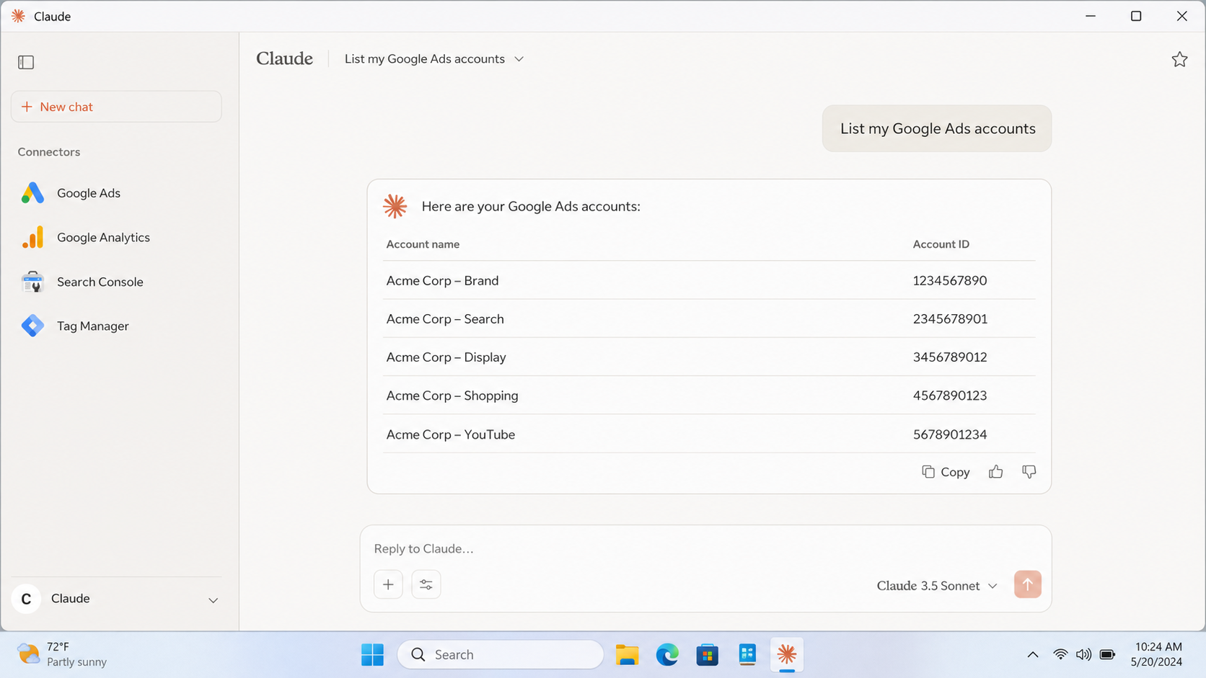Image resolution: width=1206 pixels, height=678 pixels.
Task: Click the Claude spark icon in the response
Action: [x=395, y=206]
